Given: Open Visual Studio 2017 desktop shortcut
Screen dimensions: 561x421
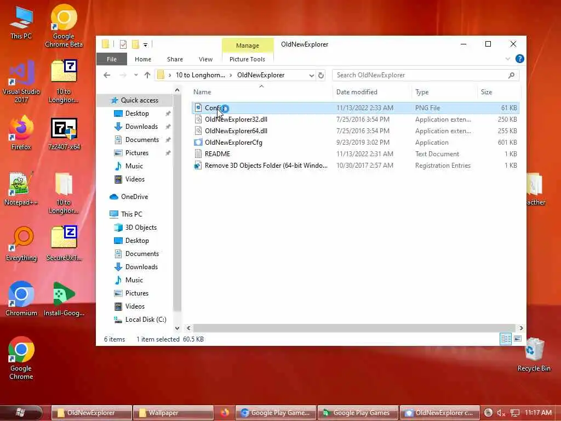Looking at the screenshot, I should (21, 82).
